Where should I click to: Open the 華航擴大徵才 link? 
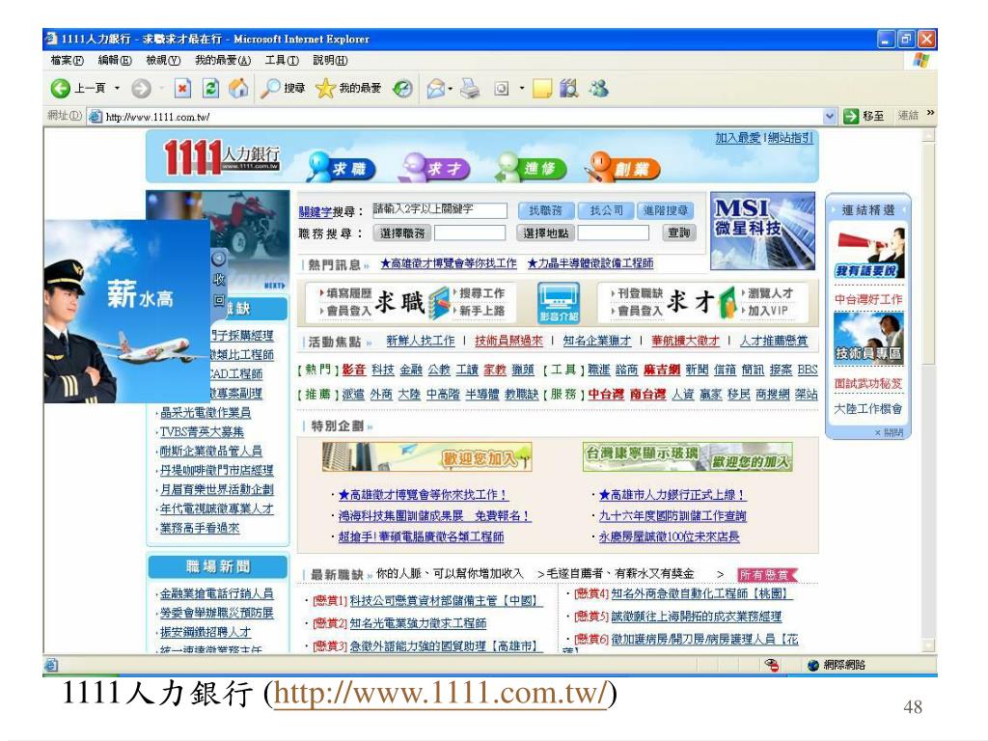(x=685, y=341)
